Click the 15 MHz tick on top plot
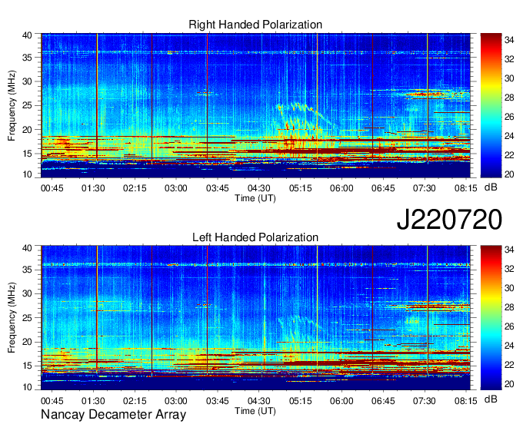 point(27,154)
